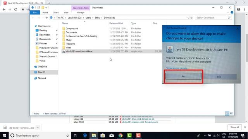Click the quick access properties icon
This screenshot has height=139, width=248.
(39, 8)
